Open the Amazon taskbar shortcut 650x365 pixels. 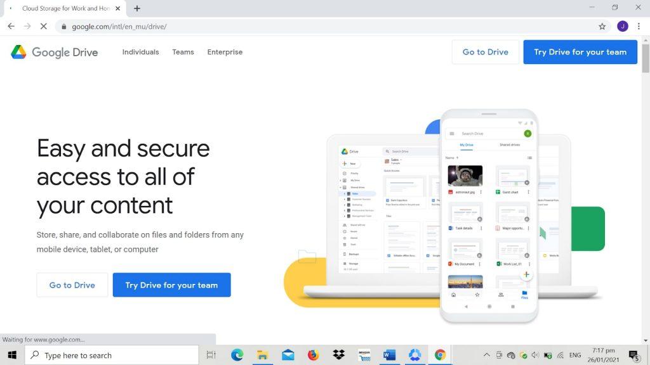point(364,355)
